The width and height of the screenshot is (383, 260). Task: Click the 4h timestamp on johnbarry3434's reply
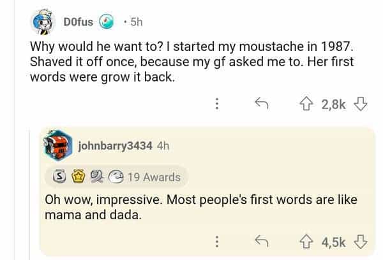pyautogui.click(x=162, y=146)
